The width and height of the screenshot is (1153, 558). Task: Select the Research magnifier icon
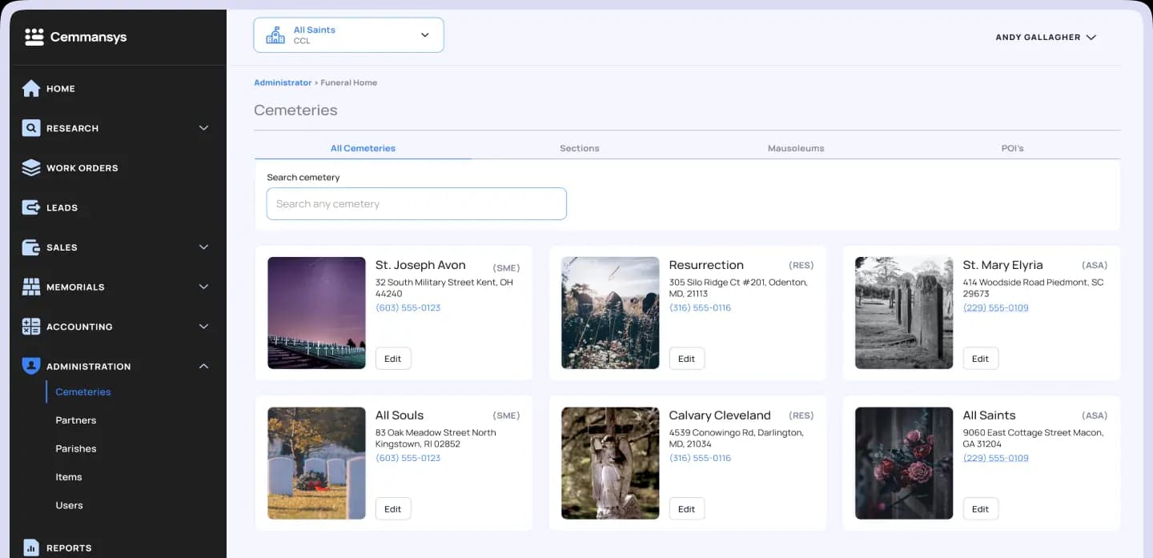31,128
